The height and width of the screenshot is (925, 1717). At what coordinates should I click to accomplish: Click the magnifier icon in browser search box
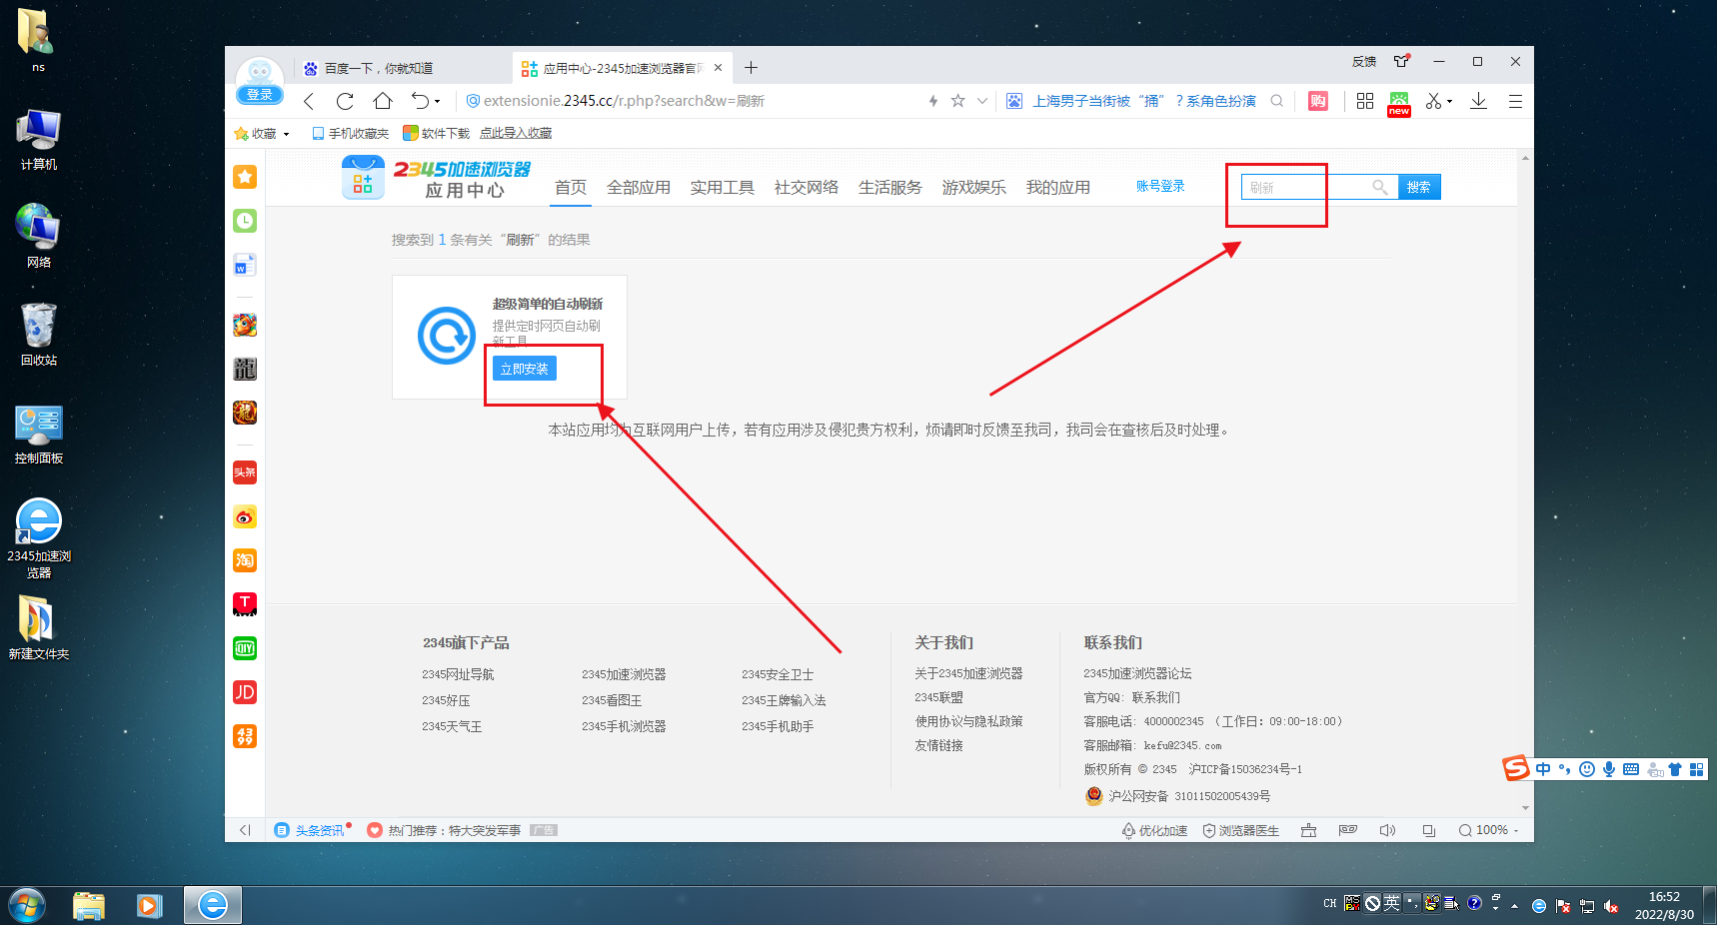pos(1276,101)
